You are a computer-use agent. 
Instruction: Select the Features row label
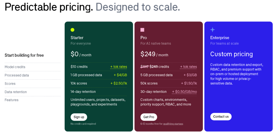click(11, 100)
